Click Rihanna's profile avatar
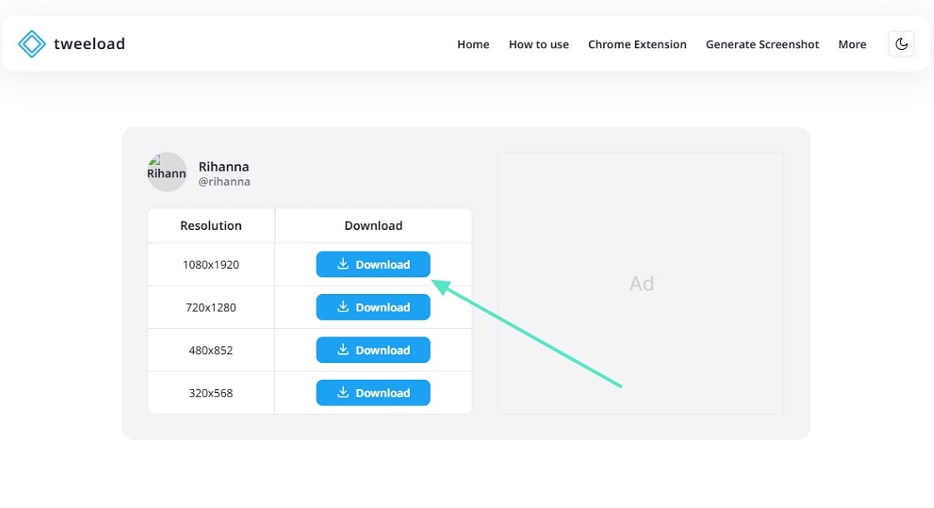 (x=167, y=172)
